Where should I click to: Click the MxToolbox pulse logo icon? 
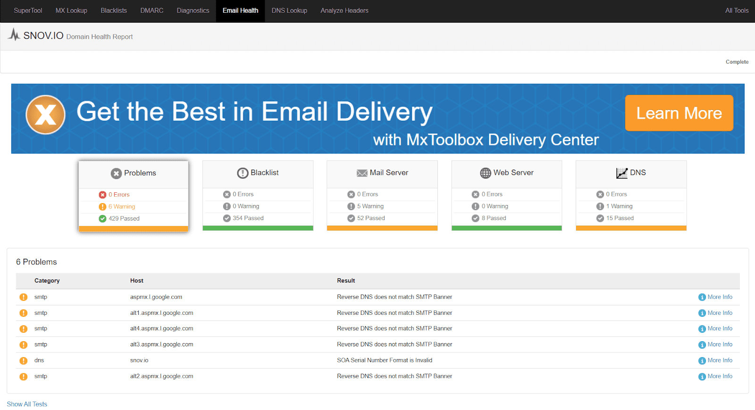click(14, 35)
